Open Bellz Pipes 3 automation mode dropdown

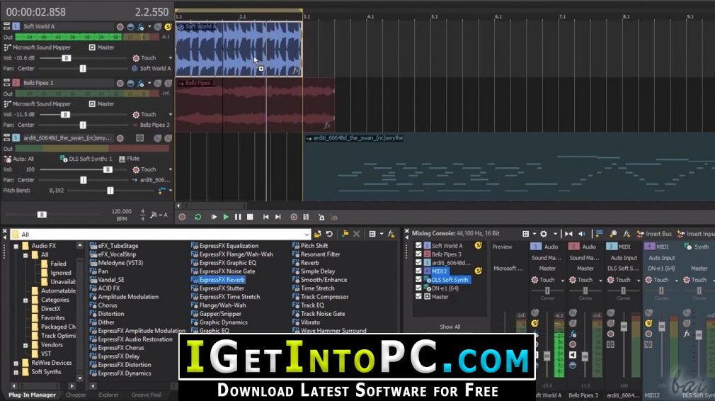point(171,115)
